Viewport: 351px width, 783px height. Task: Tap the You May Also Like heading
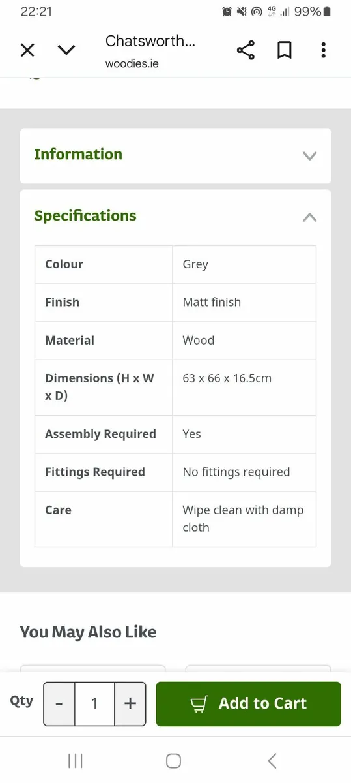point(88,632)
